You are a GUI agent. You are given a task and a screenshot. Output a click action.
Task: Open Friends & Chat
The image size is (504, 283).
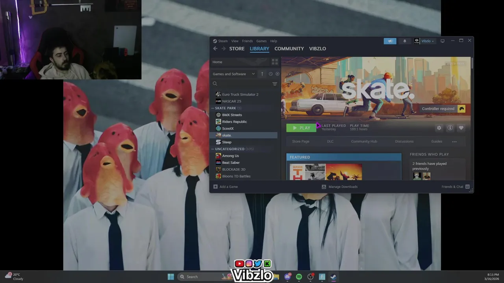click(456, 187)
